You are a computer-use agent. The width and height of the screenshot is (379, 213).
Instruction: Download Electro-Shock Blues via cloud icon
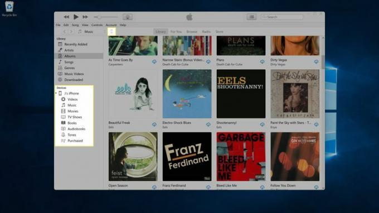(x=208, y=124)
